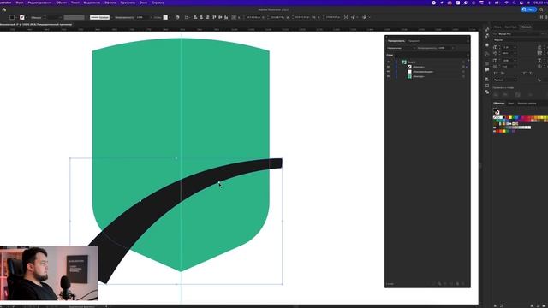Click the opacity value field in the Transparency panel
This screenshot has height=308, width=548.
(x=445, y=48)
